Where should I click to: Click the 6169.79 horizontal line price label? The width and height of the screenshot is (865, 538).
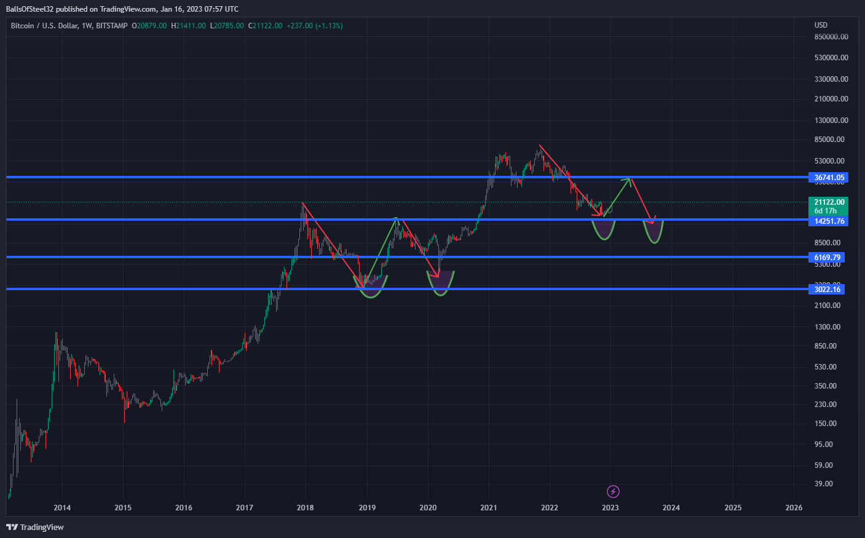coord(827,258)
